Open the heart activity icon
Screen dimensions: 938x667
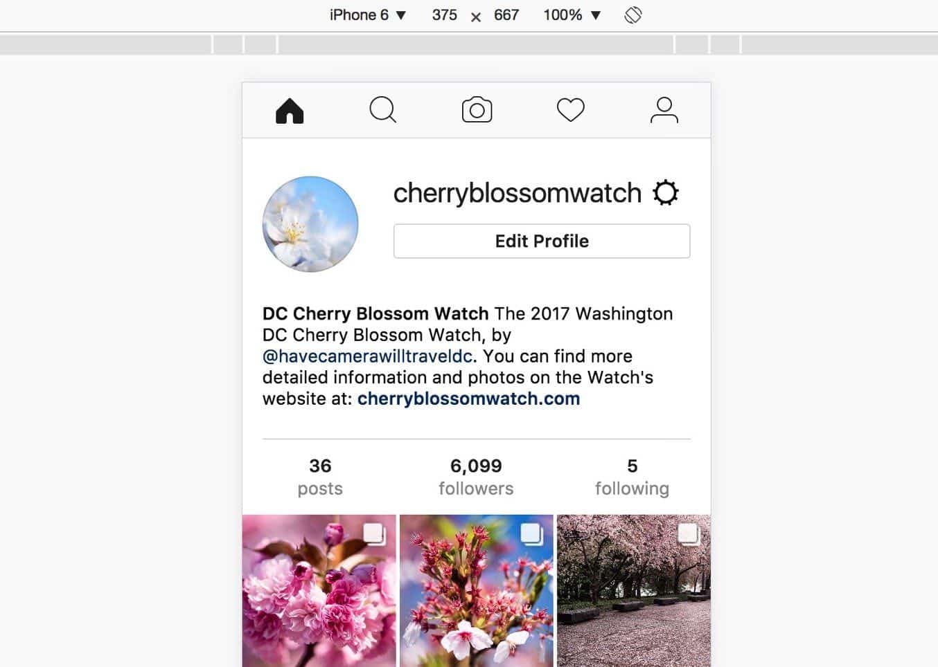tap(571, 110)
